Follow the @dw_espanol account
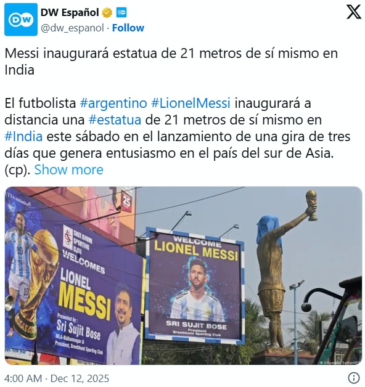Image resolution: width=365 pixels, height=387 pixels. (128, 28)
